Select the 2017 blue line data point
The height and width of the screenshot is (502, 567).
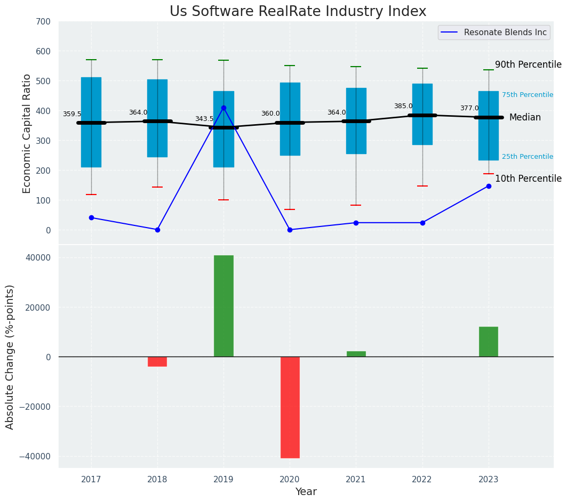pos(91,217)
